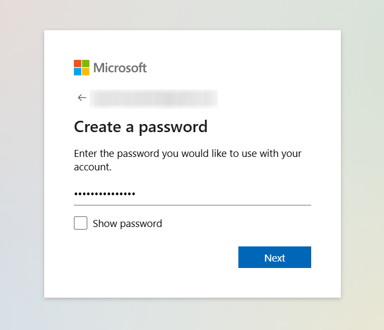Image resolution: width=384 pixels, height=330 pixels.
Task: Click the Microsoft wordmark text
Action: 120,68
